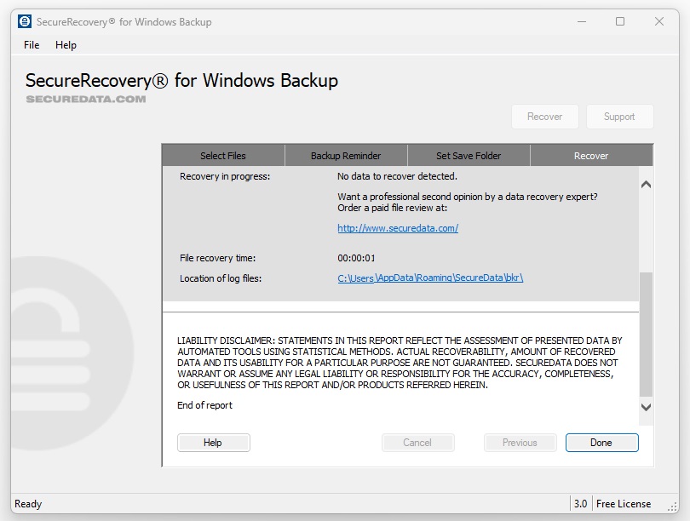Open the Help menu
Screen dimensions: 690x521
point(66,45)
